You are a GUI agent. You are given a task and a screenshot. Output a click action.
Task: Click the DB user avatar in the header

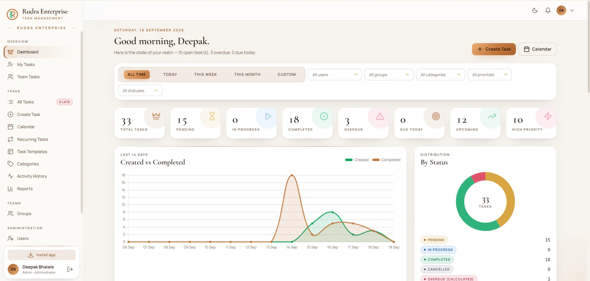561,10
